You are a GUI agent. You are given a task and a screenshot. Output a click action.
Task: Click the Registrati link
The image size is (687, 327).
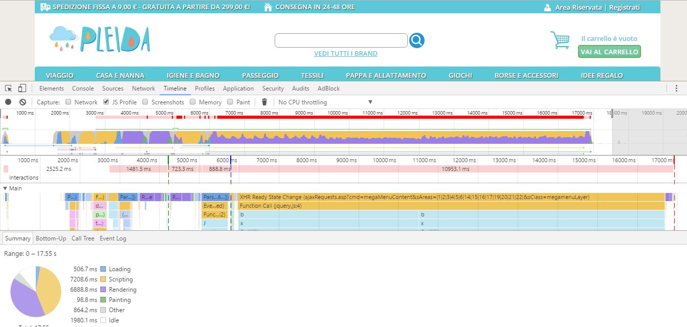[x=625, y=7]
